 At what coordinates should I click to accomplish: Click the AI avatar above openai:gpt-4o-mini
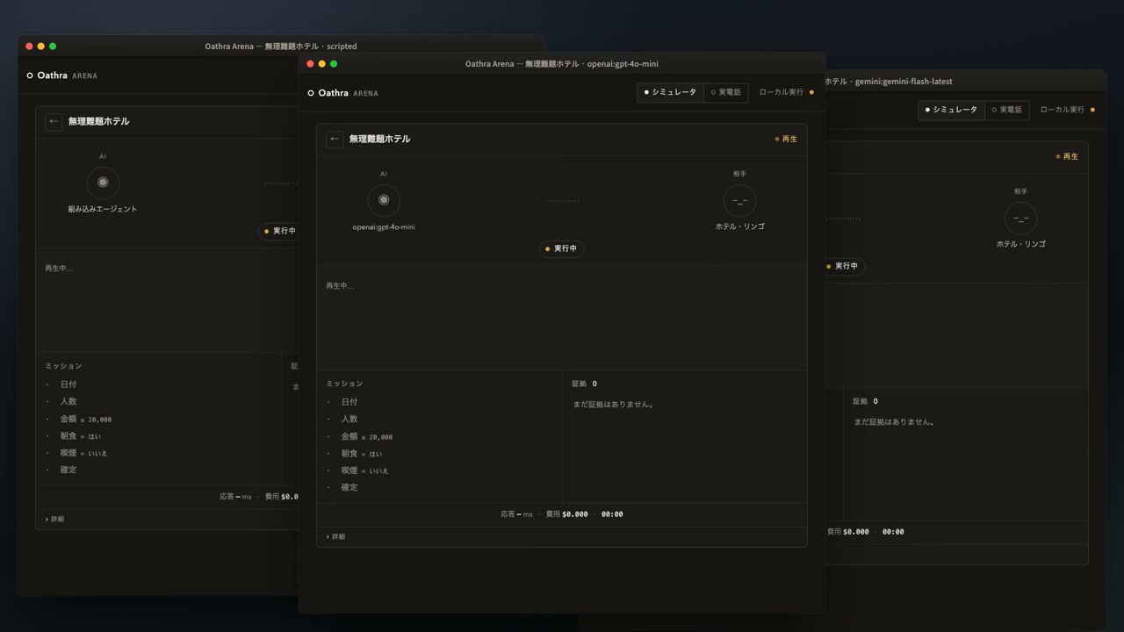click(384, 200)
